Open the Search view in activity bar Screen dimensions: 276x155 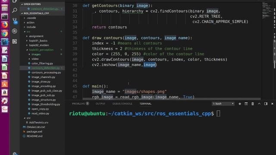(x=15, y=10)
